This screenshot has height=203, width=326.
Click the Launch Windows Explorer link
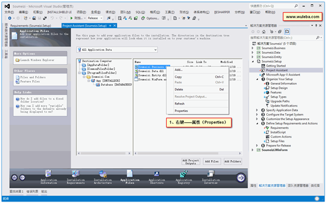click(x=37, y=60)
